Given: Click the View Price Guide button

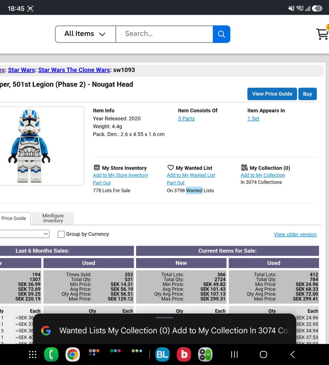Looking at the screenshot, I should click(x=272, y=94).
